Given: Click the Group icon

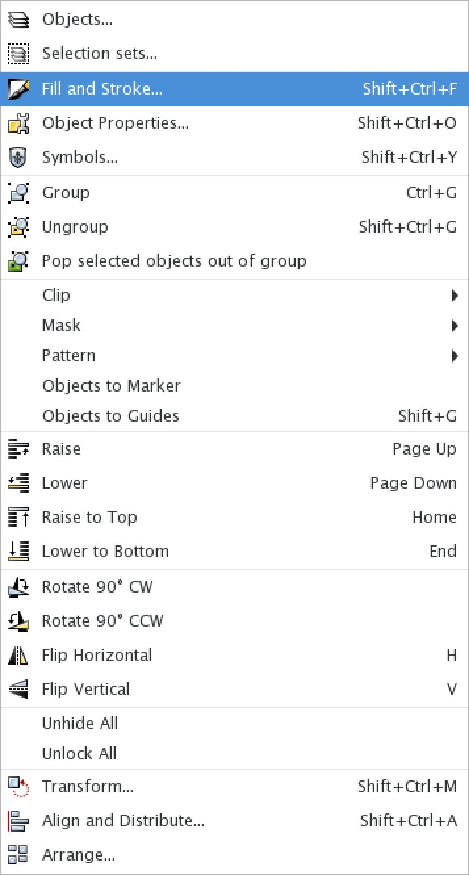Looking at the screenshot, I should point(18,192).
